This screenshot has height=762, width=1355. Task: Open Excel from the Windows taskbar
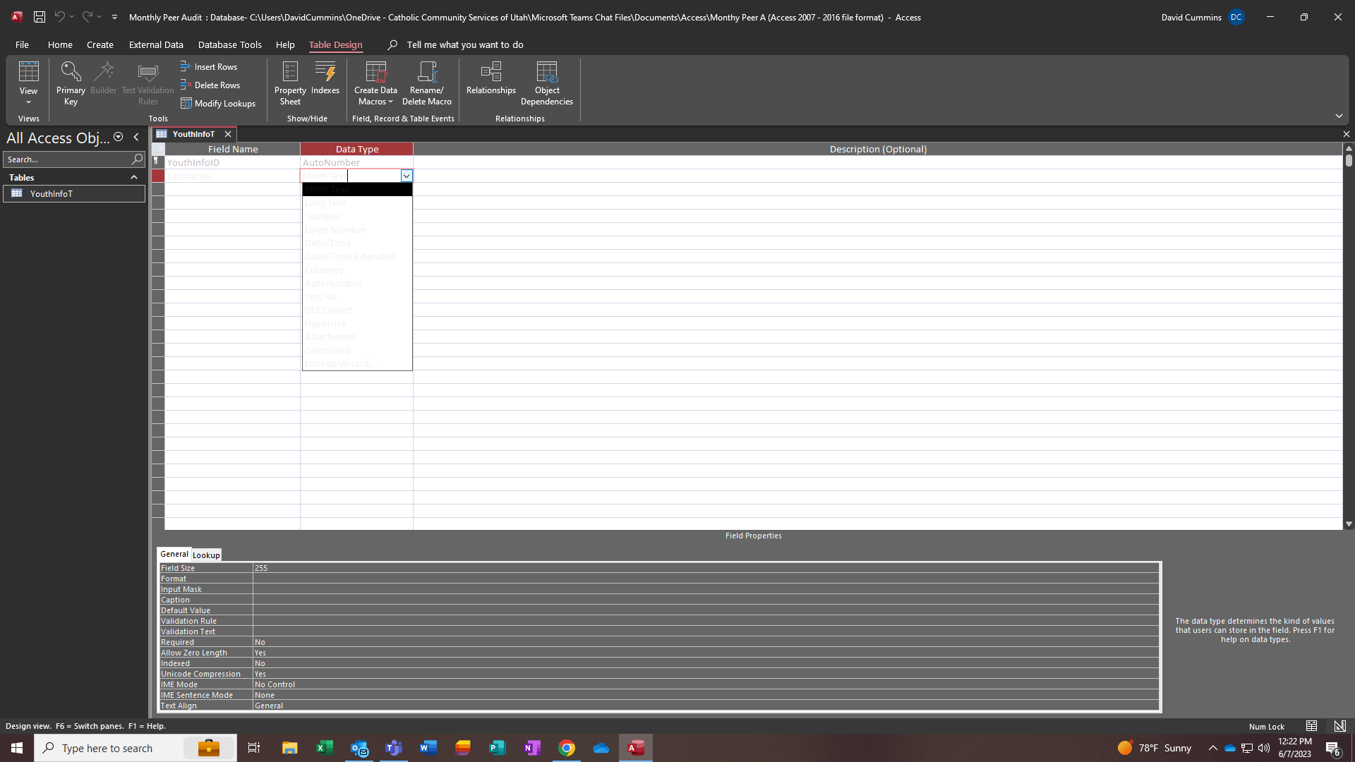(325, 748)
